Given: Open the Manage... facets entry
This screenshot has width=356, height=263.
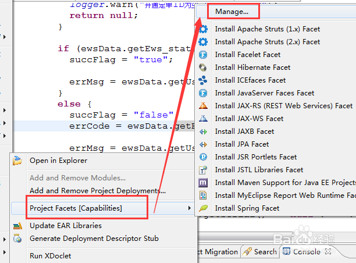Looking at the screenshot, I should 232,12.
